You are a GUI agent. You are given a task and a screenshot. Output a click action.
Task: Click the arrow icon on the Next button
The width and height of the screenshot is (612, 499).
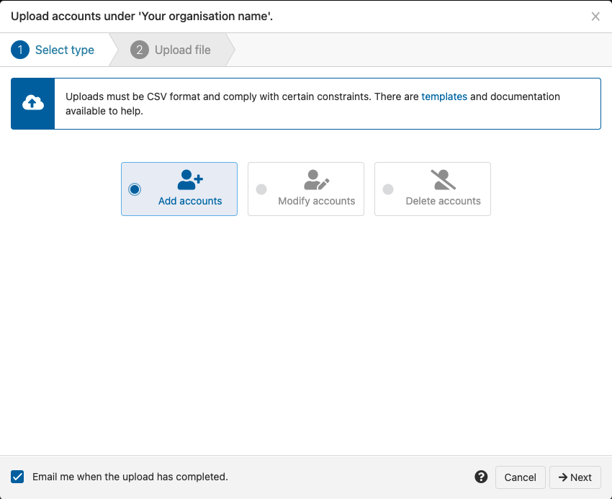(564, 477)
